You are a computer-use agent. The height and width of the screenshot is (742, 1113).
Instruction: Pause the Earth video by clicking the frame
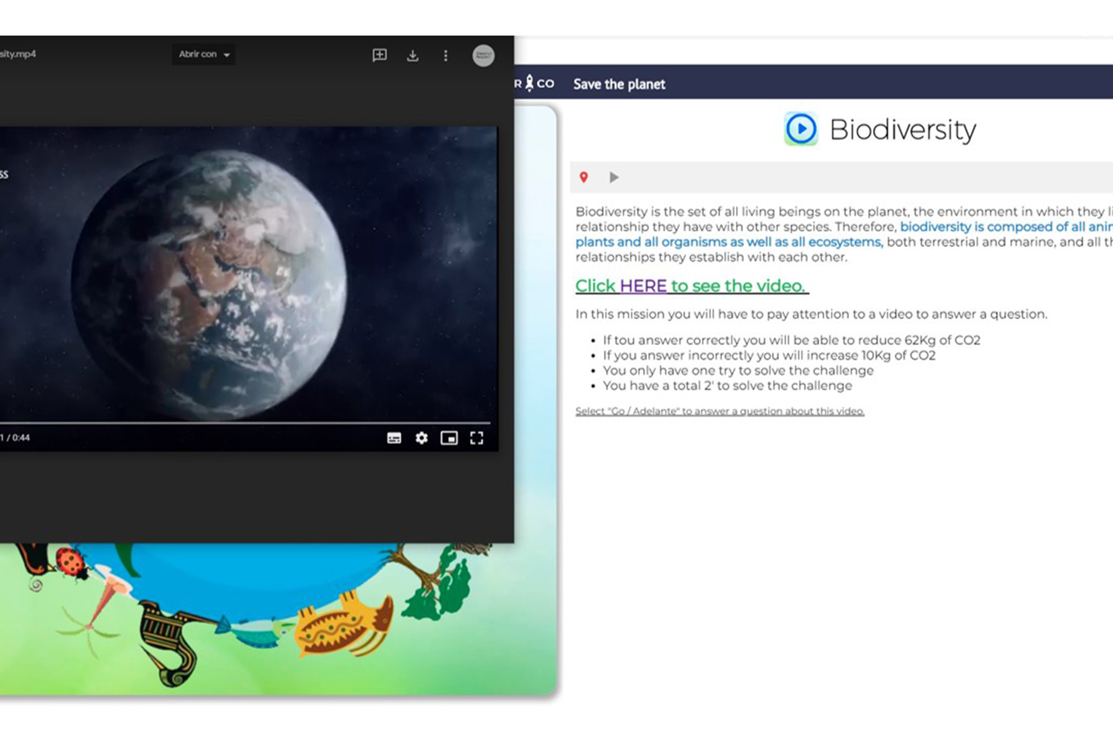(247, 273)
